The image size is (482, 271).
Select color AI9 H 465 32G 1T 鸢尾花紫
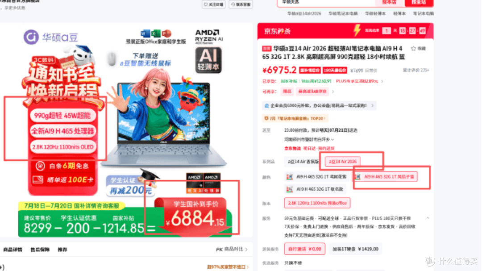(x=317, y=177)
